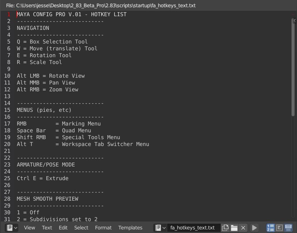Toggle syntax highlighting display

(288, 228)
